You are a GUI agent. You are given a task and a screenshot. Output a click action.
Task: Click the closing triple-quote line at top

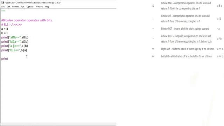(x=3, y=11)
